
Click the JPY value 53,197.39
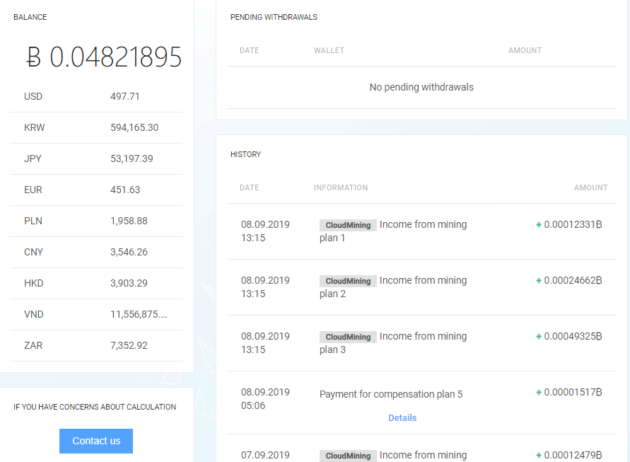click(132, 158)
